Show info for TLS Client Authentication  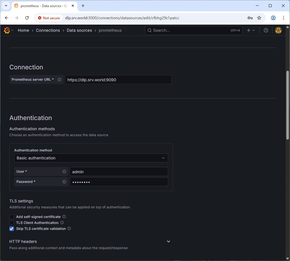pos(62,223)
